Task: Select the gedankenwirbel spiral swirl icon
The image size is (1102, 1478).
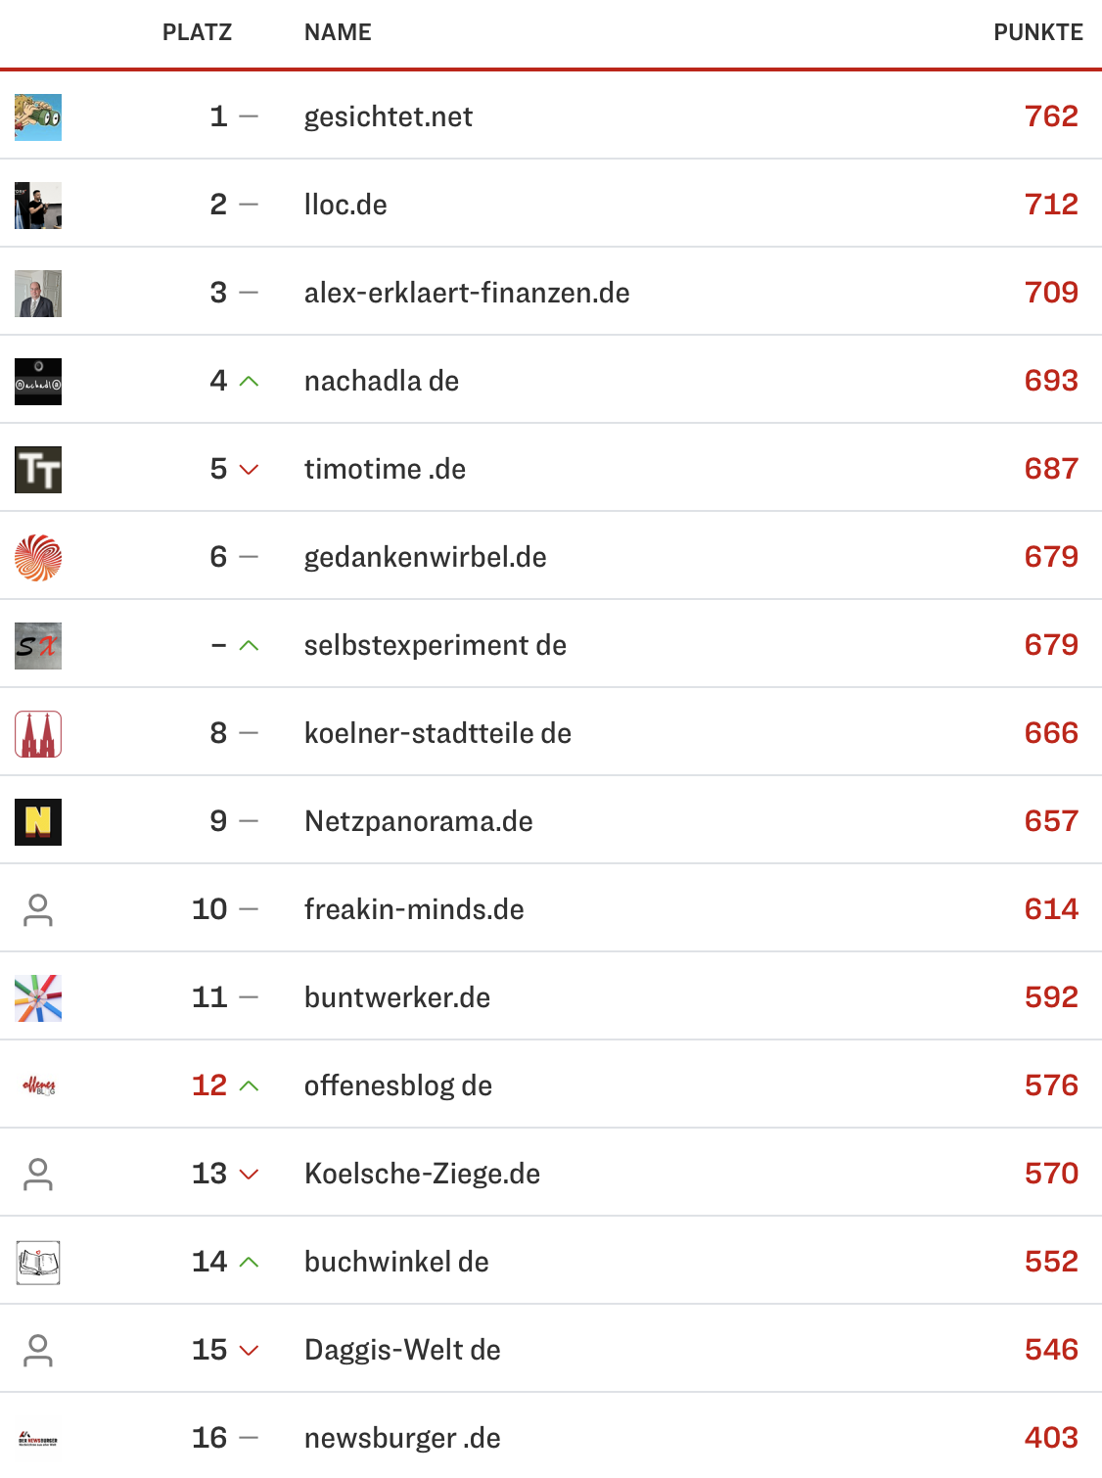Action: tap(38, 558)
